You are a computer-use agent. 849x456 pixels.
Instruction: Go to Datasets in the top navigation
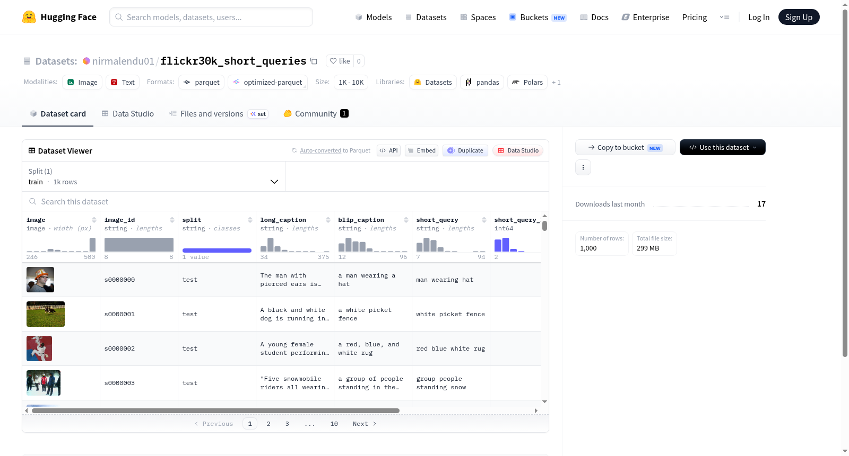426,17
